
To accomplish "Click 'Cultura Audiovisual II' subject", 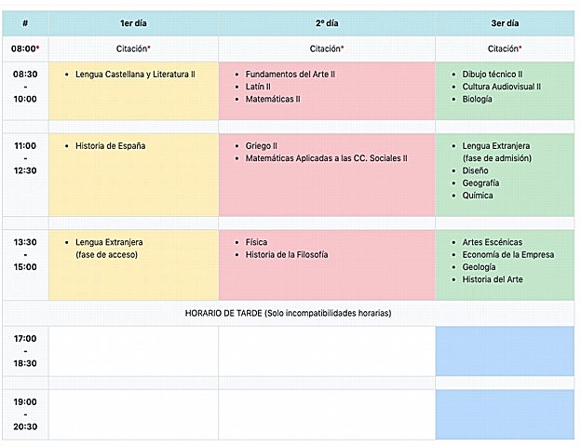I will 501,86.
